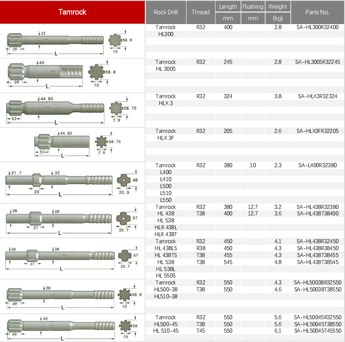This screenshot has height=342, width=345.
Task: Click the 455 length value
Action: [228, 255]
